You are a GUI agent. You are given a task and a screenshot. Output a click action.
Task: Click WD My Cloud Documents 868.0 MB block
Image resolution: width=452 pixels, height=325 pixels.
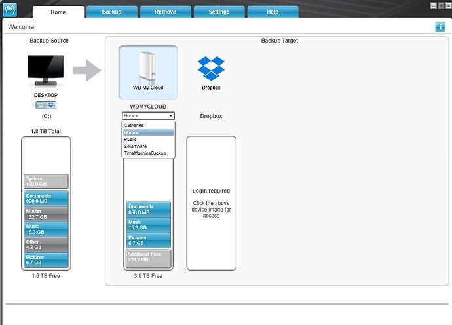coord(148,210)
